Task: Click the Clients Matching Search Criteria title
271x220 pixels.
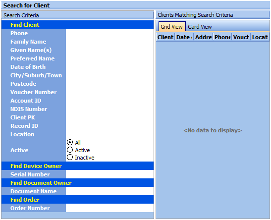Action: [x=195, y=15]
